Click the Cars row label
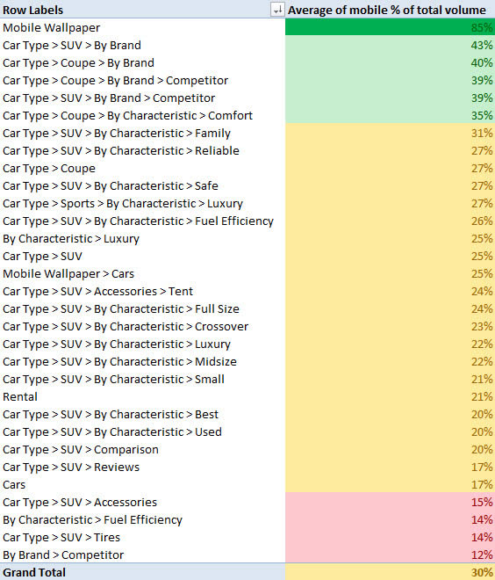The width and height of the screenshot is (495, 580). [x=14, y=484]
